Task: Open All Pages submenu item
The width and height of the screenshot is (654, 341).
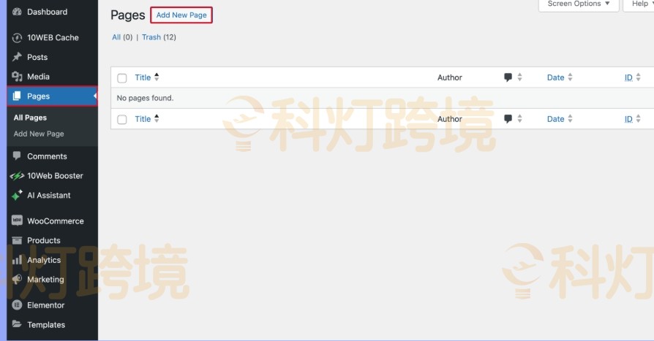Action: click(30, 118)
